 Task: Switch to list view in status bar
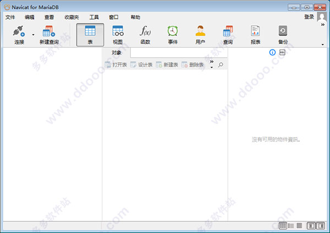(x=291, y=226)
